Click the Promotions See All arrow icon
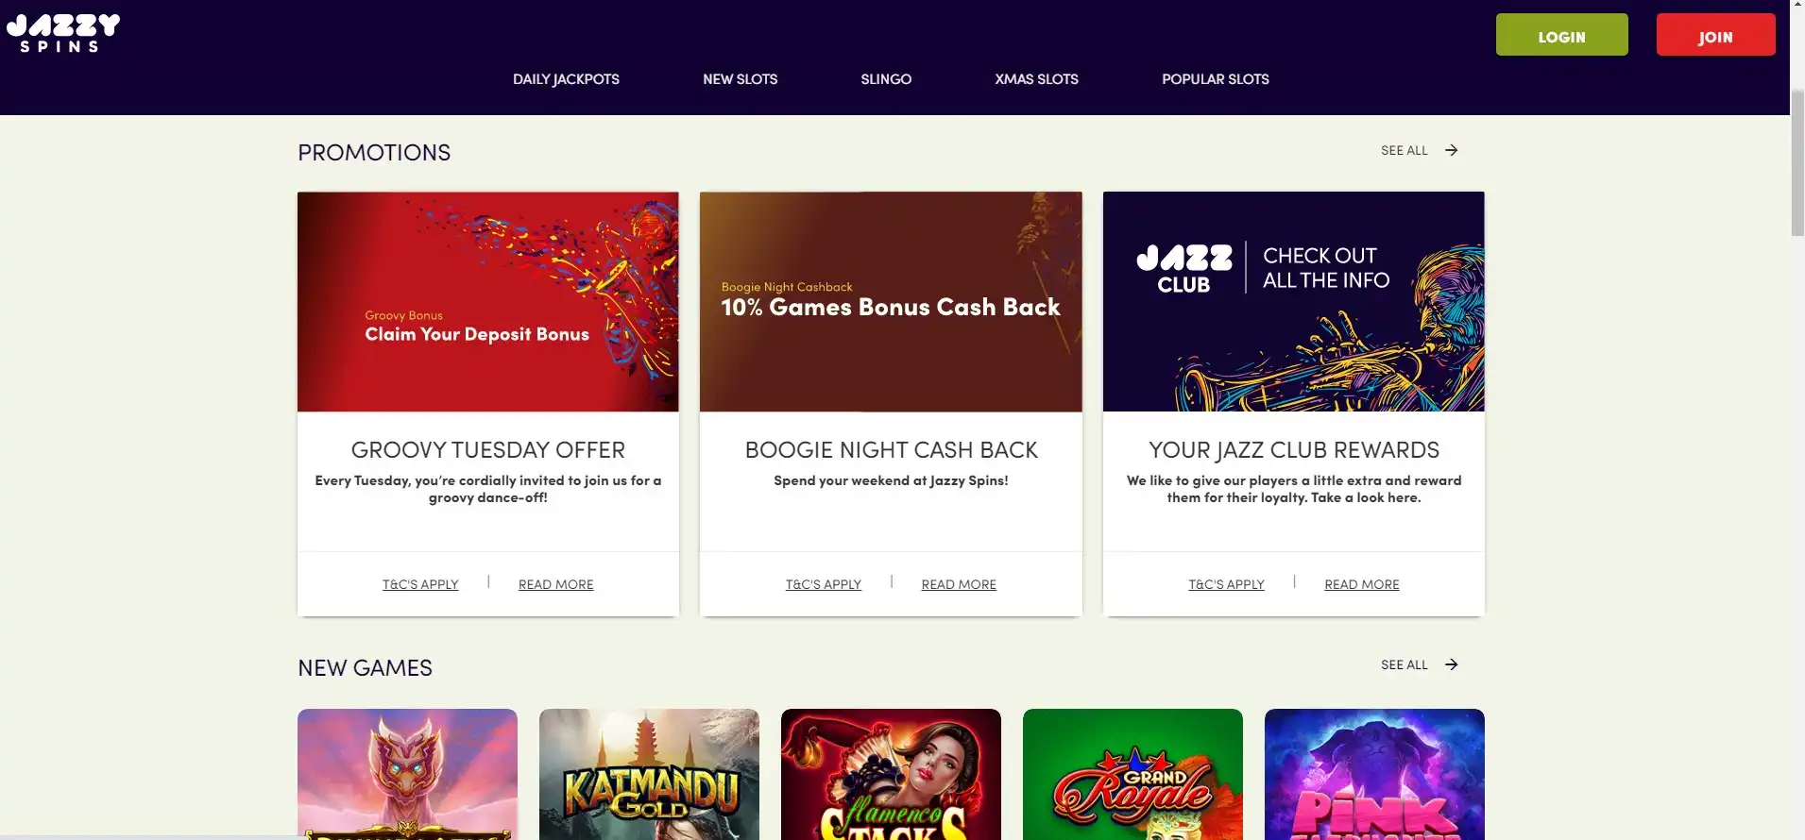 1451,150
